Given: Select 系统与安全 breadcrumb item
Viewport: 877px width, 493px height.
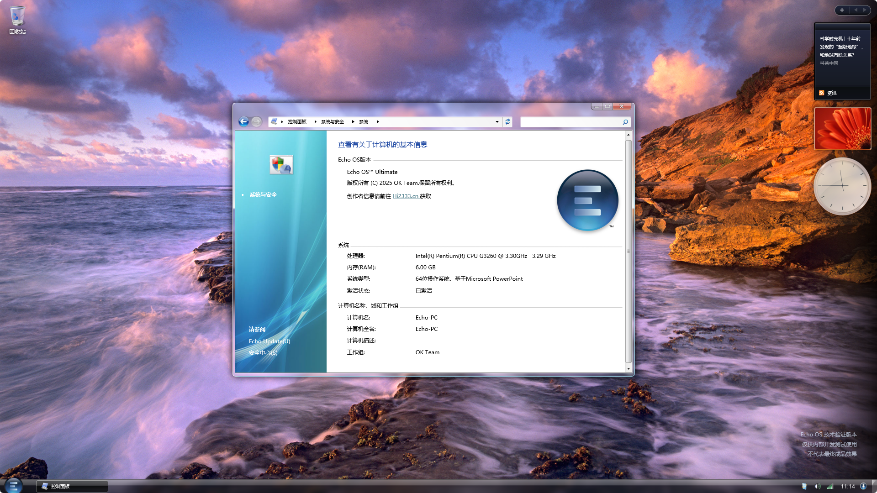Looking at the screenshot, I should [x=332, y=122].
